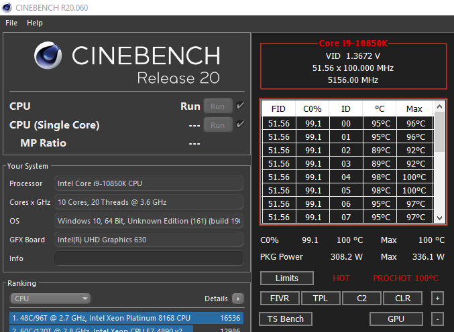
Task: Open the CPU ranking dropdown
Action: (50, 299)
